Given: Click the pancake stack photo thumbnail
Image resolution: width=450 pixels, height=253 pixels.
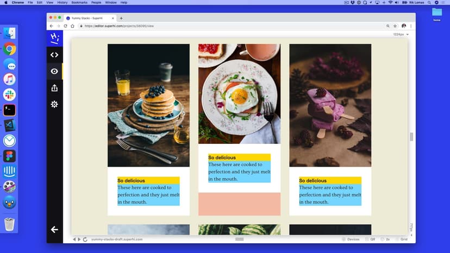Looking at the screenshot, I should 148,105.
